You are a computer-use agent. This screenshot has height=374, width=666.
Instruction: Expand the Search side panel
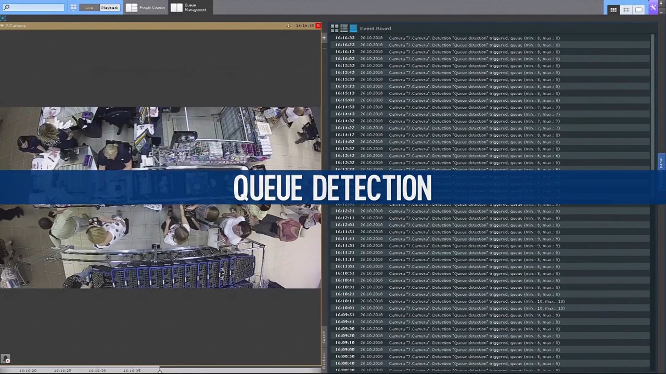(324, 337)
